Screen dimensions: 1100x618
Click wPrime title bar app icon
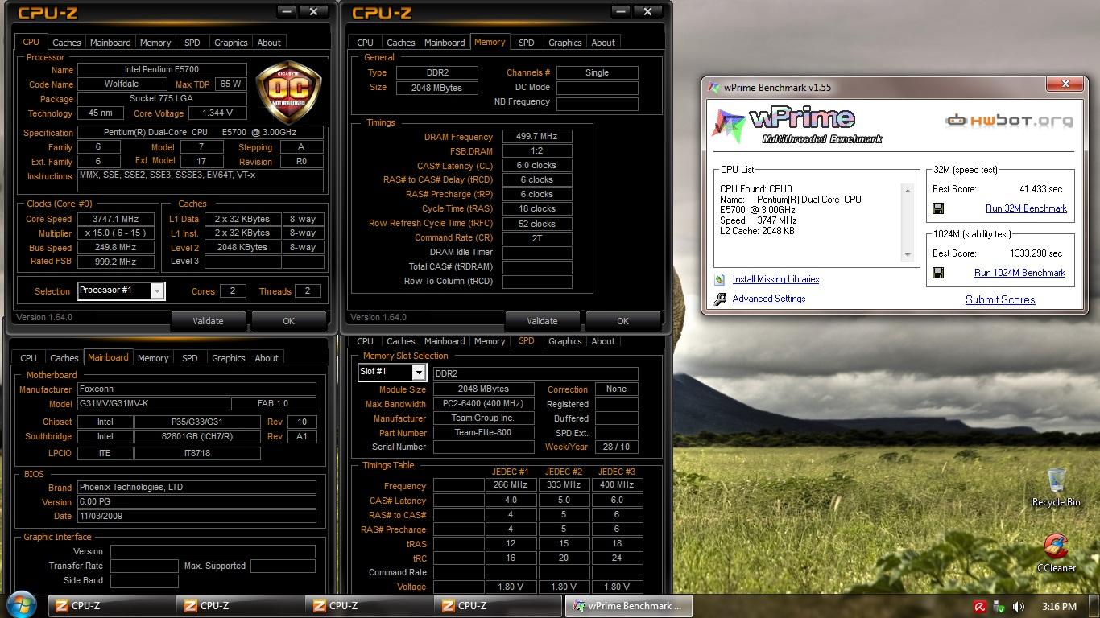coord(713,88)
